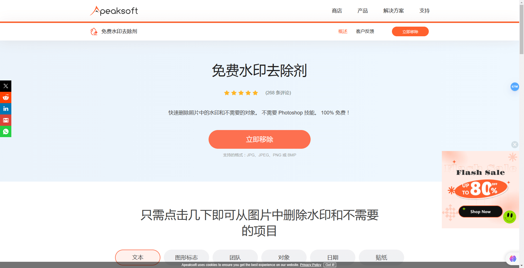Click the Apeaksoft logo
524x268 pixels.
coord(114,11)
